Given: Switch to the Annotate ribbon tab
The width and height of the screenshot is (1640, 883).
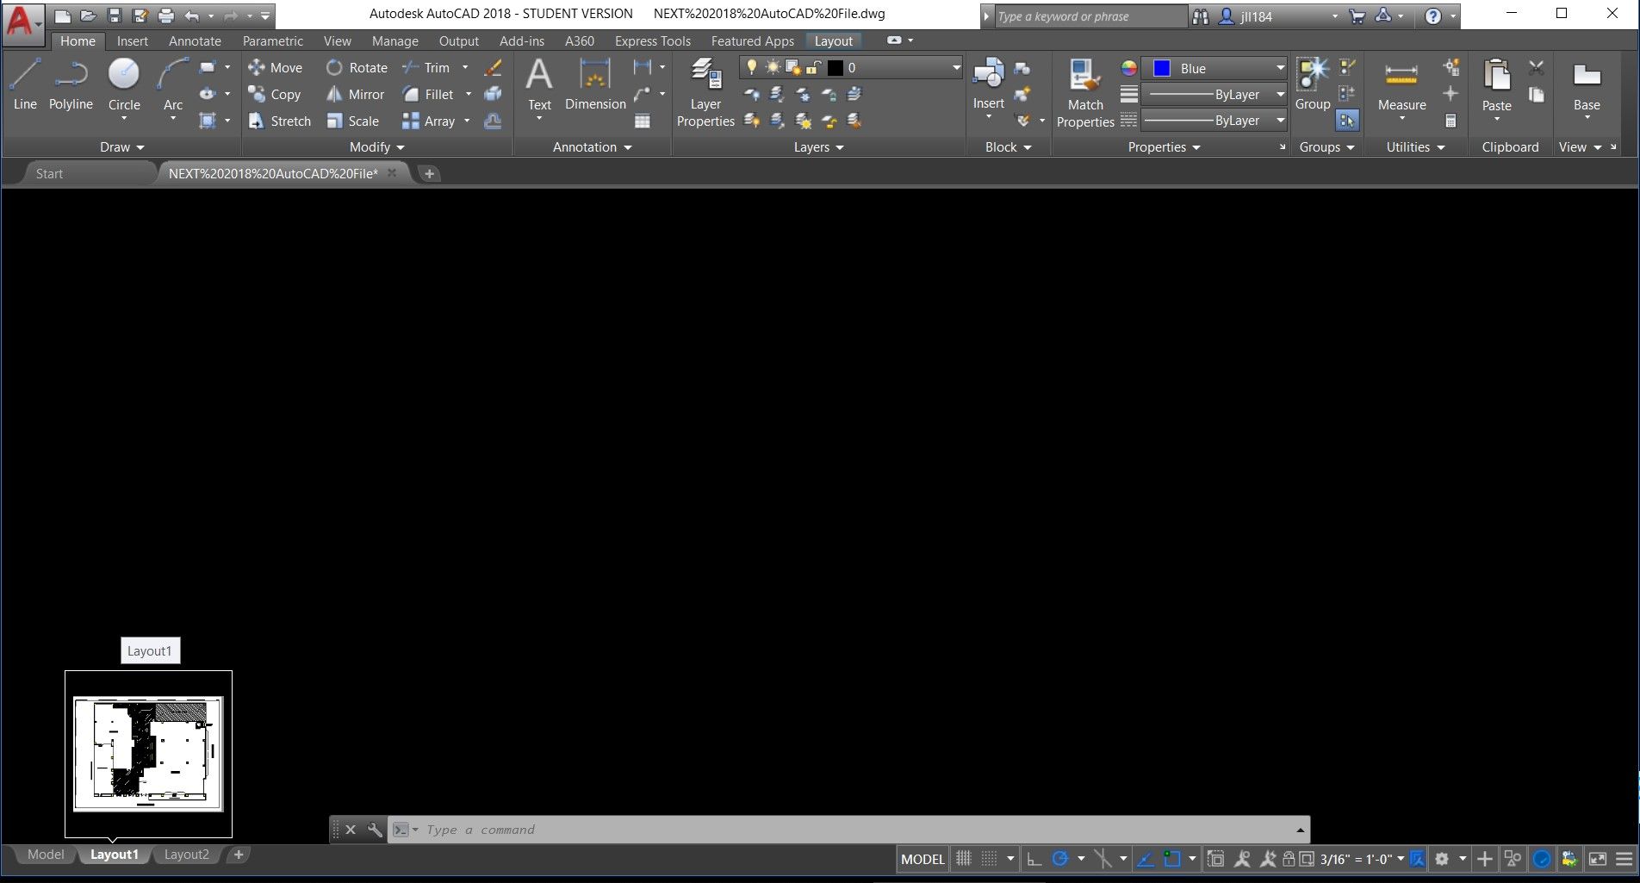Looking at the screenshot, I should click(x=195, y=40).
